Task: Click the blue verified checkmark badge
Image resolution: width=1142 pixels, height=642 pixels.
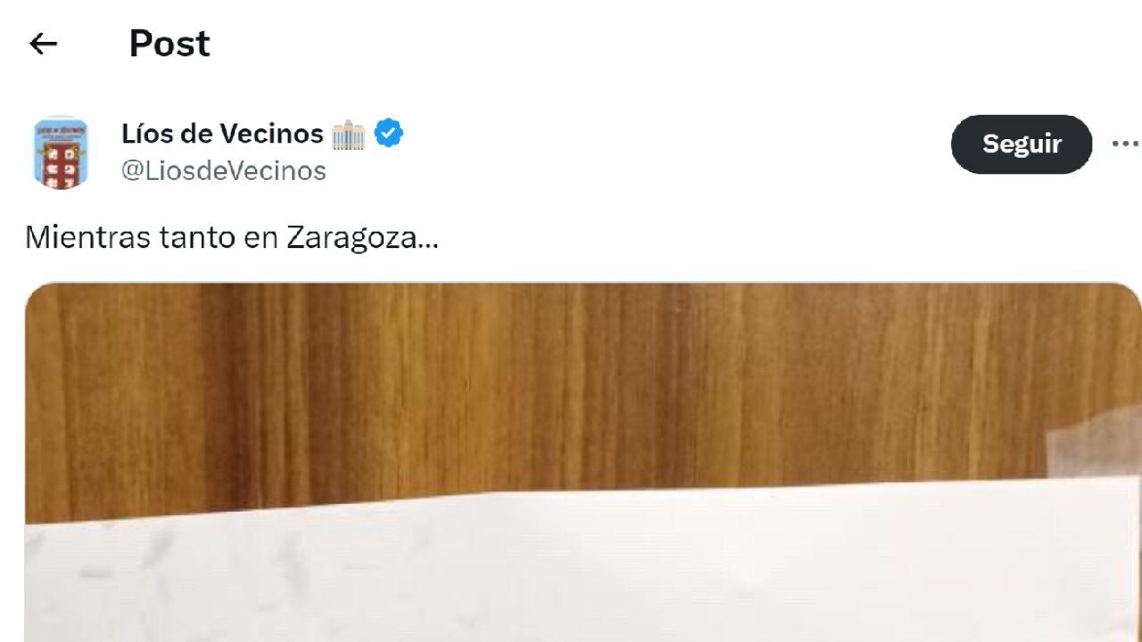Action: (x=389, y=134)
